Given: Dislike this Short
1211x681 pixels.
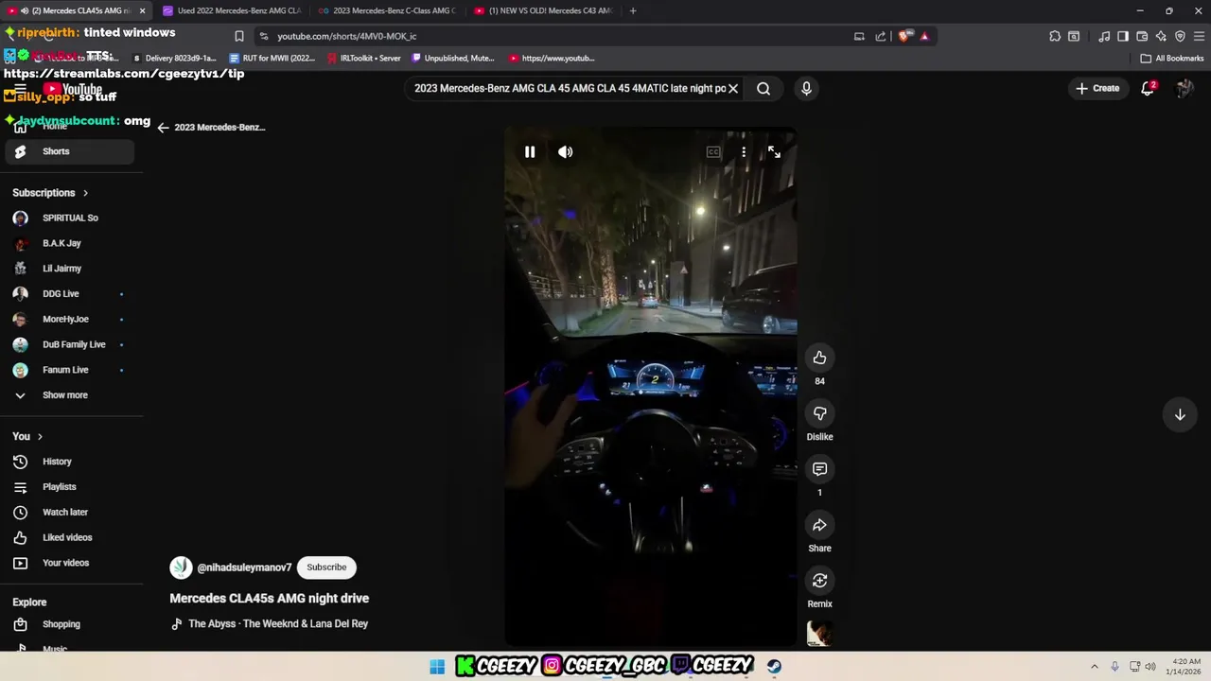Looking at the screenshot, I should coord(819,413).
